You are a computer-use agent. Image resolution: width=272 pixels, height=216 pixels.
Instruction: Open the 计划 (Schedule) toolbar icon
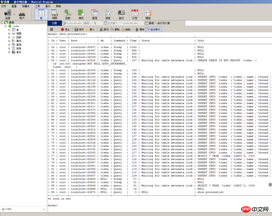[134, 14]
